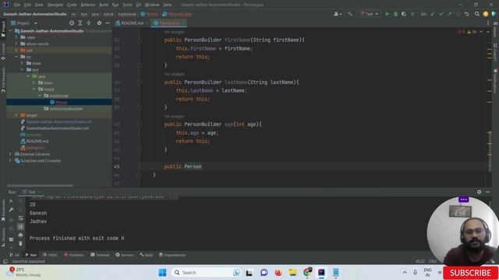This screenshot has height=280, width=499.
Task: Collapse Ganesh-Jadhav-AutomationStudio root node
Action: coord(10,31)
